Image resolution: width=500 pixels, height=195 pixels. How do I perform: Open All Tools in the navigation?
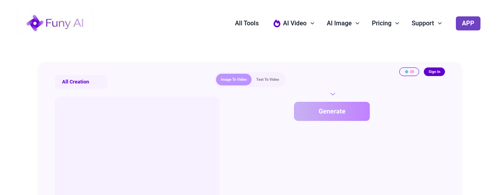click(246, 23)
